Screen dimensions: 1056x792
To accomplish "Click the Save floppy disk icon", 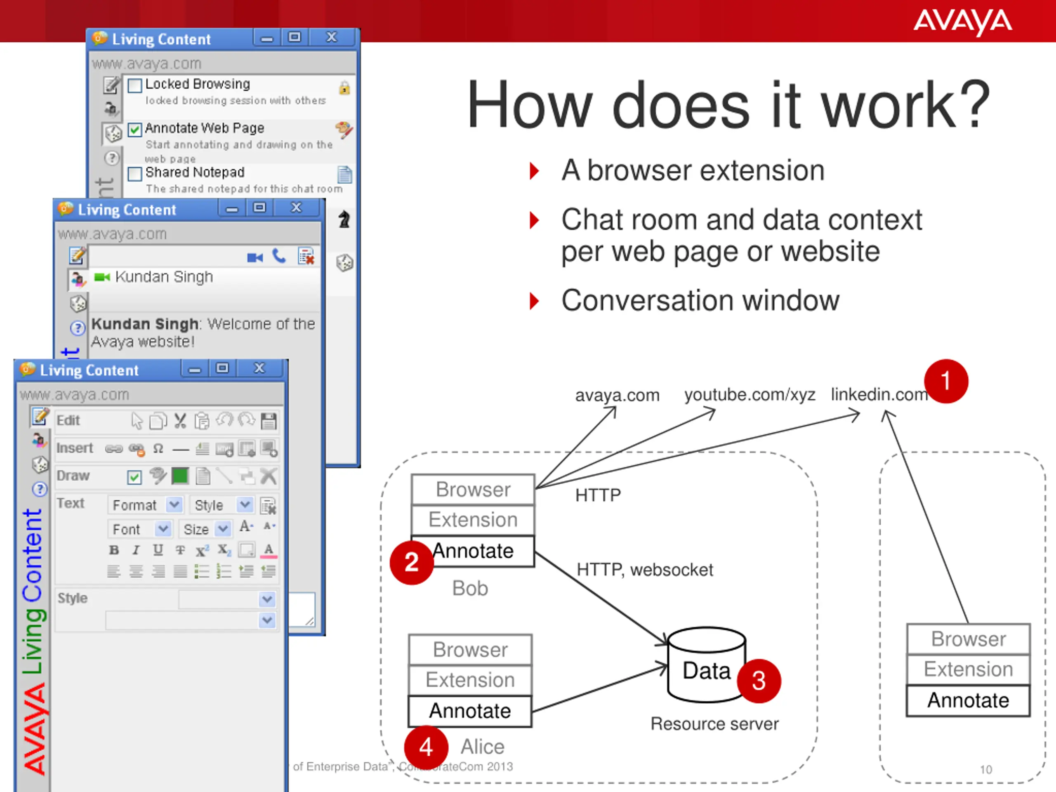I will coord(268,421).
